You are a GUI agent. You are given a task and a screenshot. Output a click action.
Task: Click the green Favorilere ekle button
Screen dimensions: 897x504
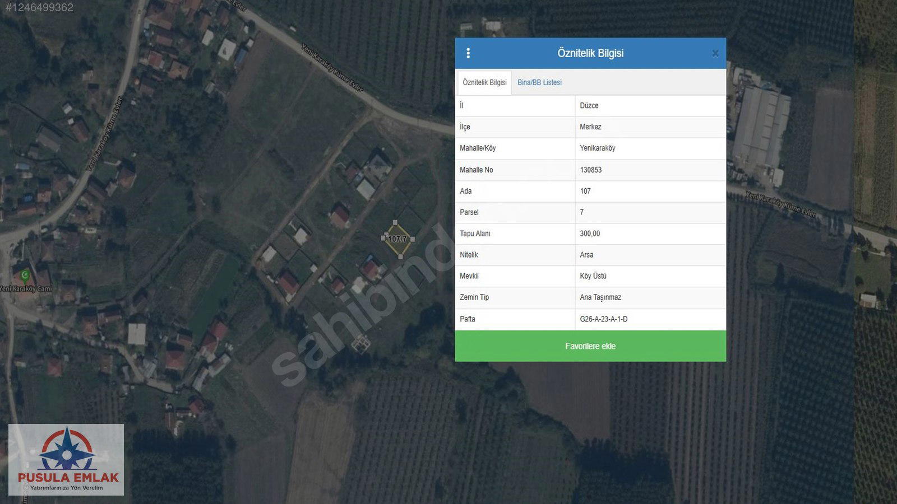590,346
